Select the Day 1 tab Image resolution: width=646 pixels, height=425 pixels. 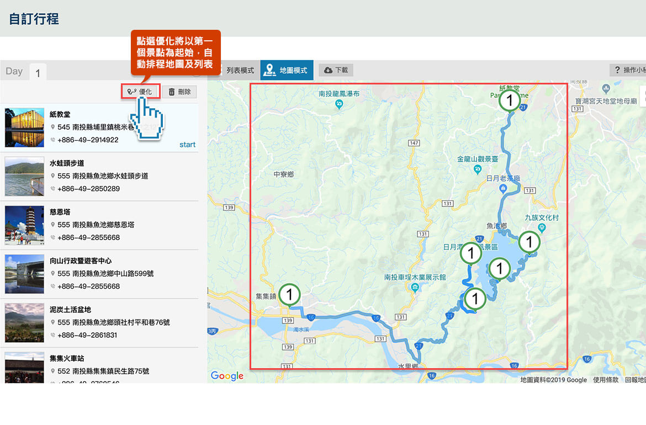click(38, 72)
